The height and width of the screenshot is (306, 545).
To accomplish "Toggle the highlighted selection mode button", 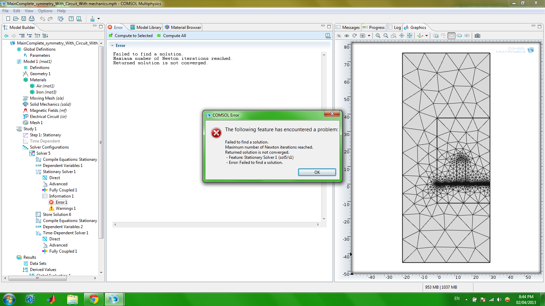I will click(x=451, y=36).
